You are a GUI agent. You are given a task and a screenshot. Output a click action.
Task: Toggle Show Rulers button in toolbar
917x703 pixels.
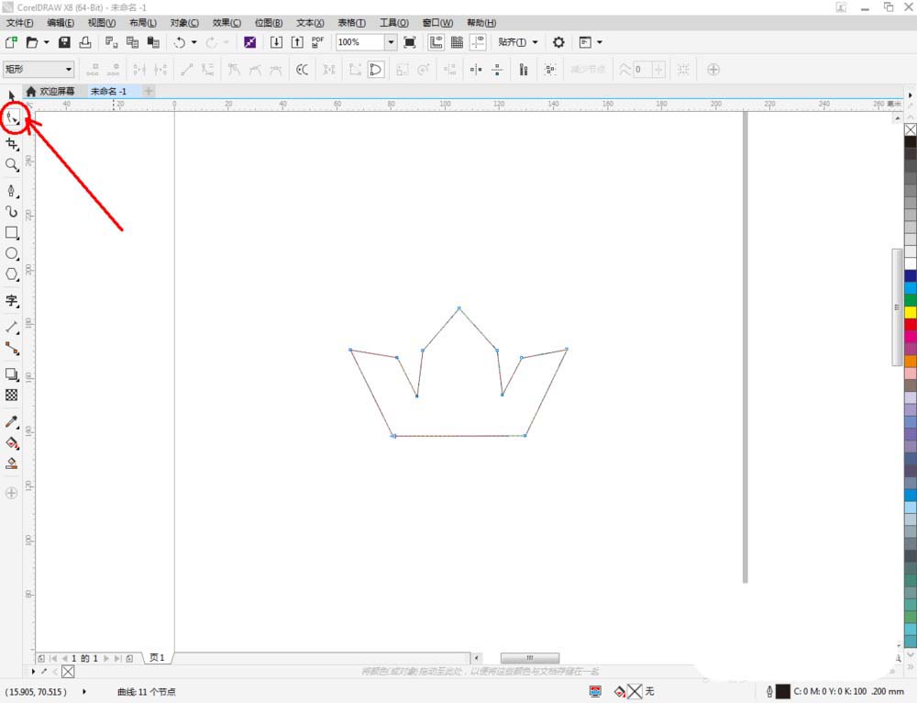[436, 42]
